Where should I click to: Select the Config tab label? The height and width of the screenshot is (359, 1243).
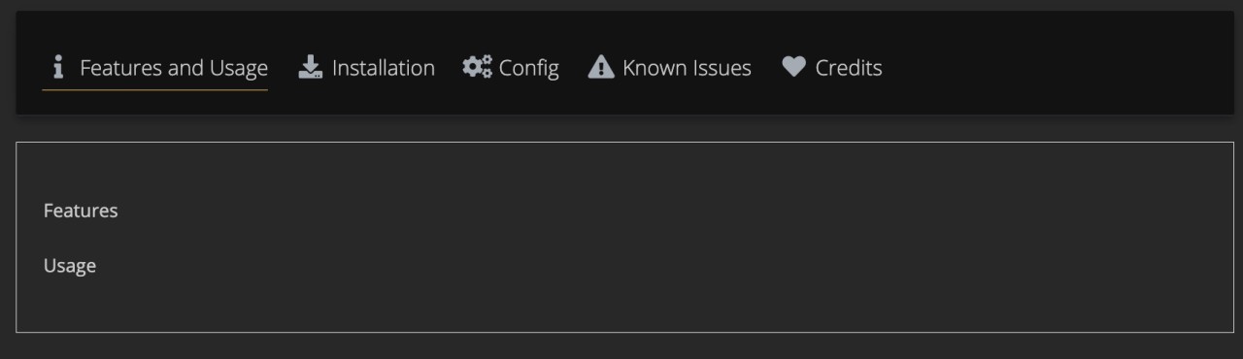(528, 68)
